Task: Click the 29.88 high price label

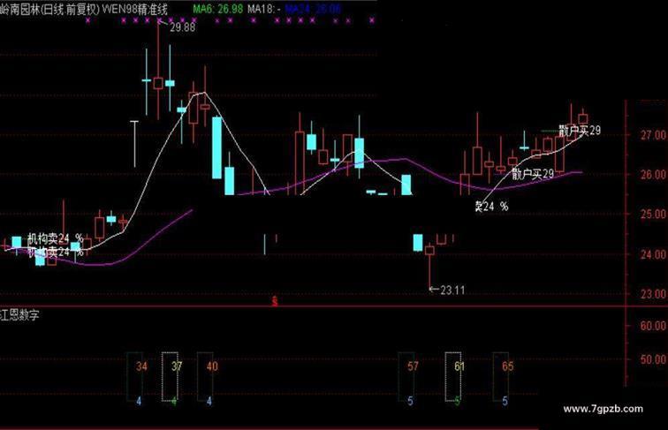Action: pos(183,27)
